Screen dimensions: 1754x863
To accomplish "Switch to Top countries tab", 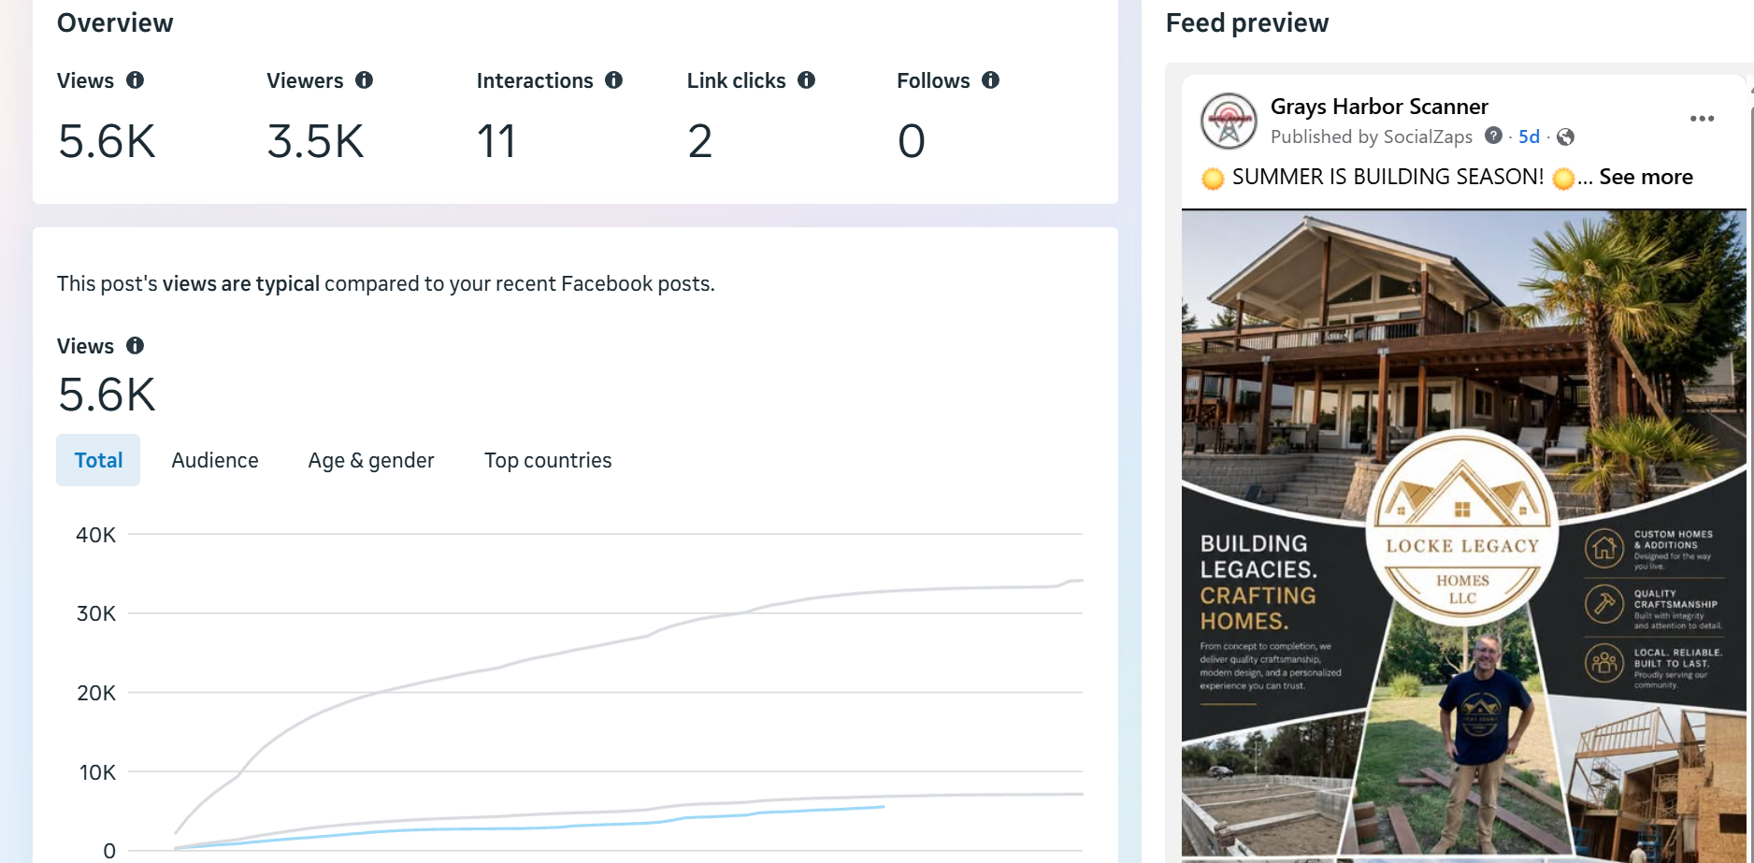I will click(548, 460).
